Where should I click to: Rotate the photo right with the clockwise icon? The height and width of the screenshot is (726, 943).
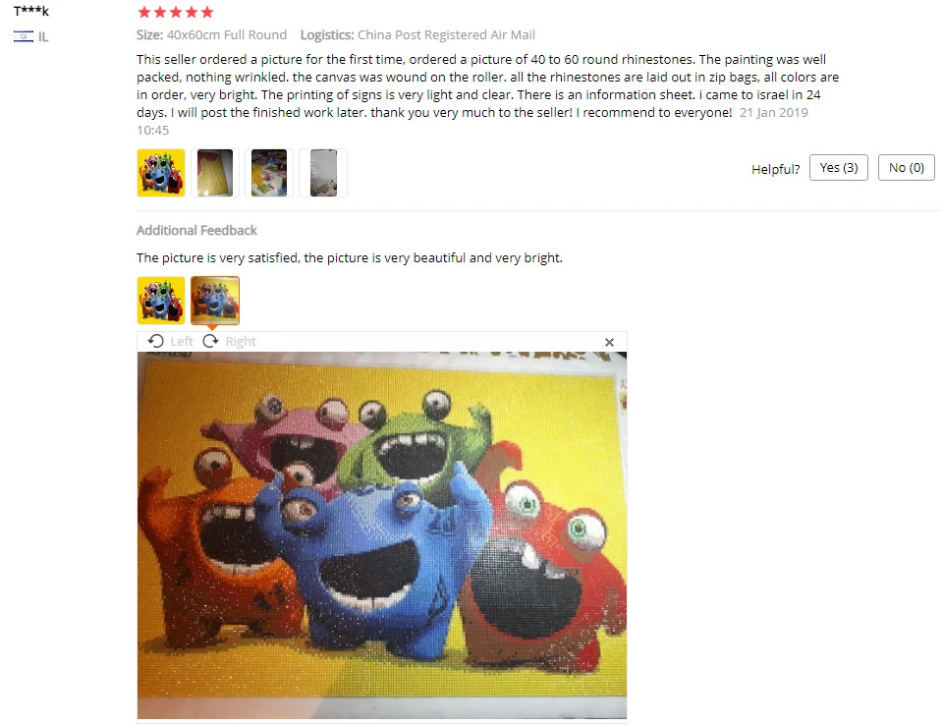(210, 341)
